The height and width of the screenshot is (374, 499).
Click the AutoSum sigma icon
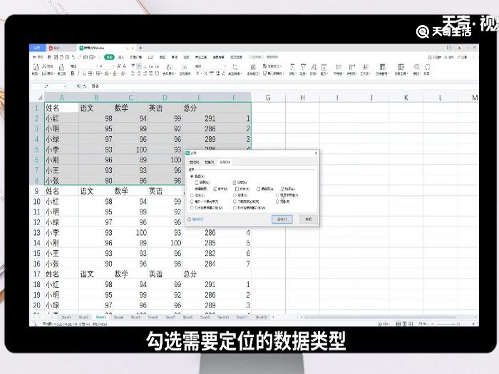pyautogui.click(x=292, y=67)
